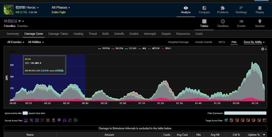
Task: Click the plain gray legend line swatch
Action: pyautogui.click(x=149, y=49)
